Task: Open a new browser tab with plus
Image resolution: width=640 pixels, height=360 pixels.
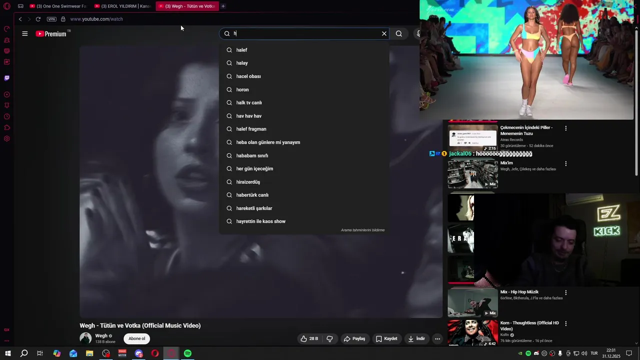Action: 223,6
